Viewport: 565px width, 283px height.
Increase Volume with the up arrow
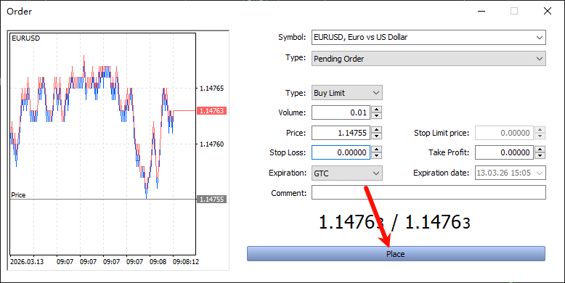(x=377, y=109)
